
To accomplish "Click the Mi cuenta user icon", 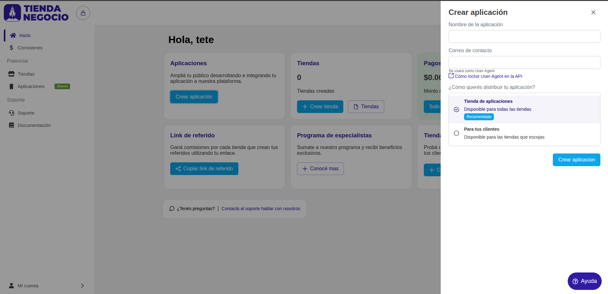I will click(x=11, y=286).
